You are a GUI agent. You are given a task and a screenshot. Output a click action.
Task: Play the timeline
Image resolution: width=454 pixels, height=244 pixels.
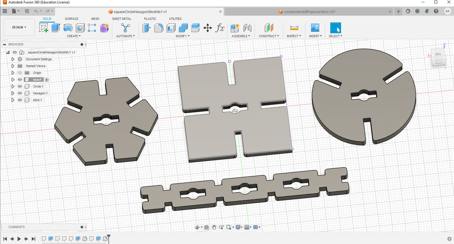click(19, 239)
